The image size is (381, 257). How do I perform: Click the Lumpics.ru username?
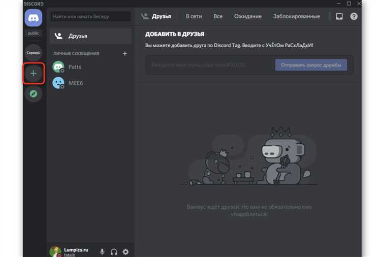[x=76, y=250]
